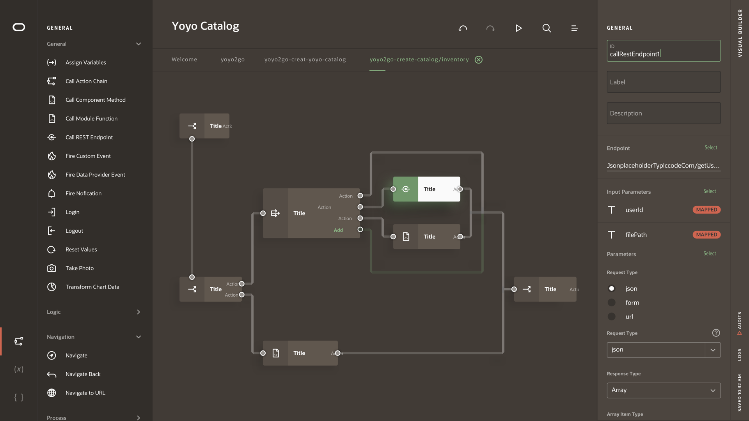Click into the Label input field
Screen dimensions: 749x421
click(x=664, y=82)
